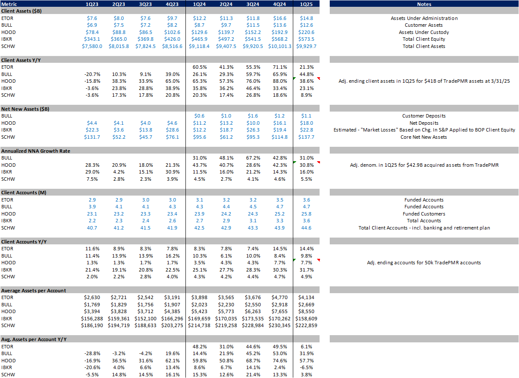Select the Adj. denom. $42.9B note
This screenshot has width=519, height=378.
click(x=424, y=165)
